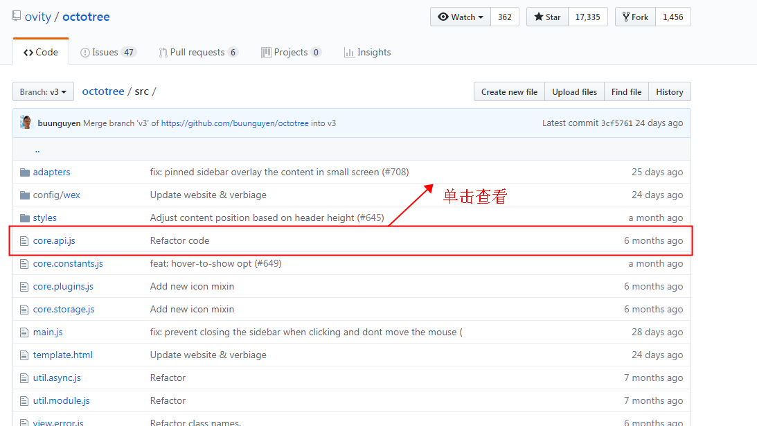Click the config/wex folder icon
The image size is (757, 426).
25,195
